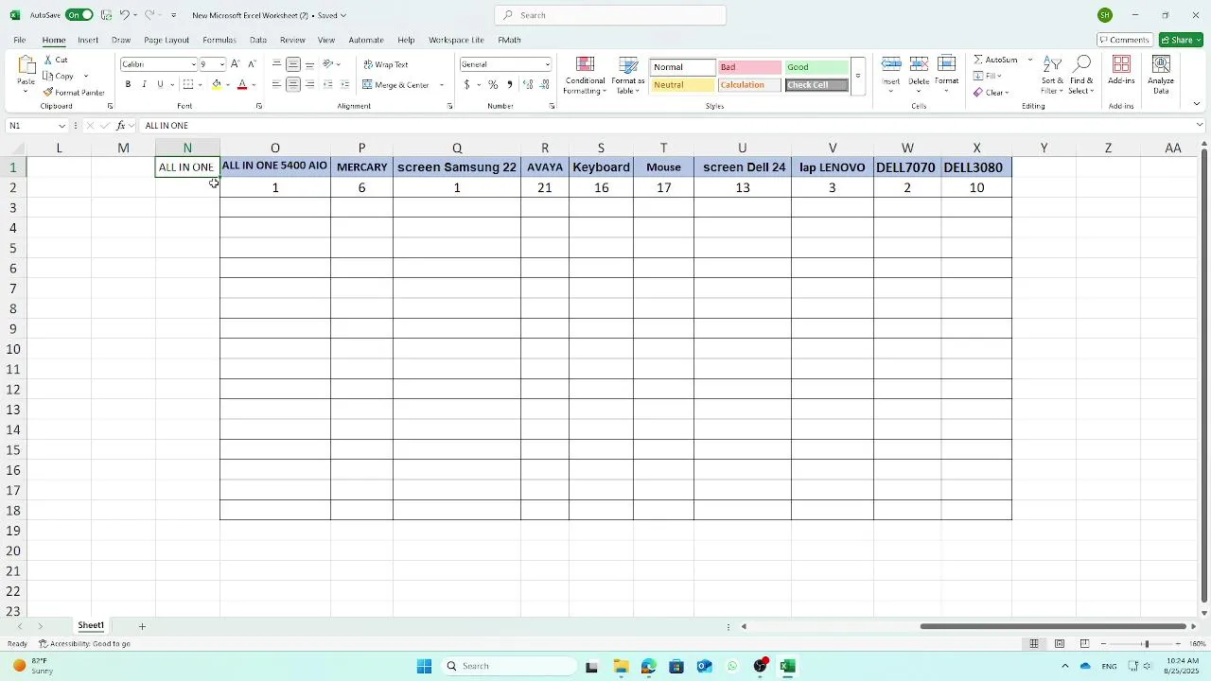Click the Cut scissors icon
This screenshot has width=1211, height=681.
pos(48,60)
